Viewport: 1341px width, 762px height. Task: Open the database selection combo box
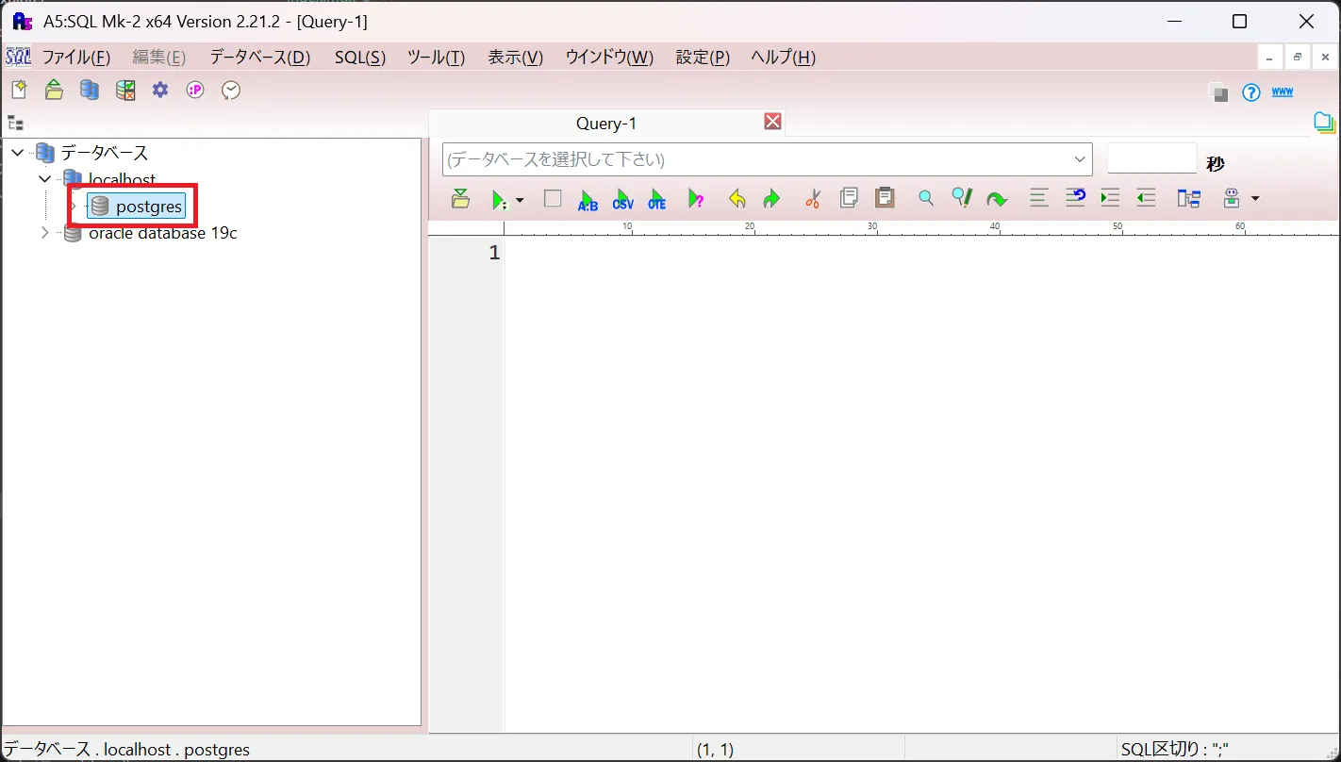[x=768, y=159]
